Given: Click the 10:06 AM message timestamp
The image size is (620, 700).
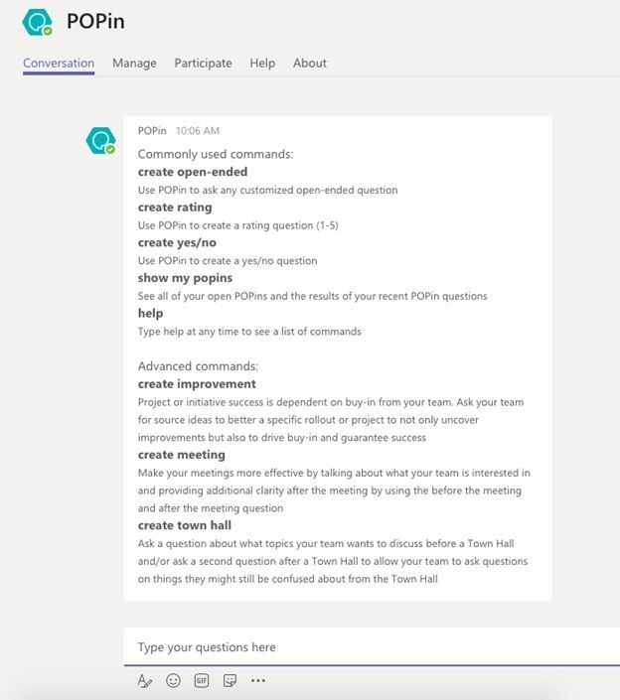Looking at the screenshot, I should click(198, 130).
